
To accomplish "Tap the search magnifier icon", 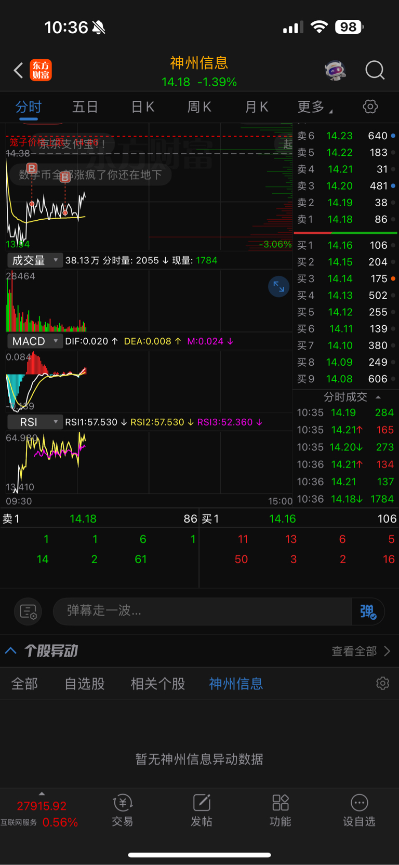I will [x=375, y=70].
